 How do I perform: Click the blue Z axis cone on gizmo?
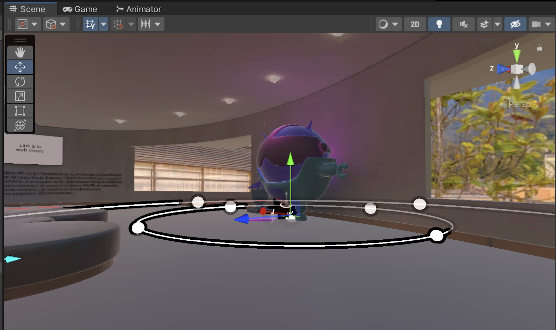(x=503, y=69)
